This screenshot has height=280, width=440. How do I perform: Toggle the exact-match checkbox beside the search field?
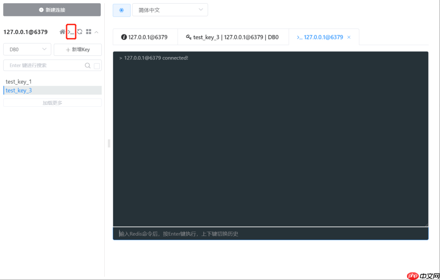point(96,65)
